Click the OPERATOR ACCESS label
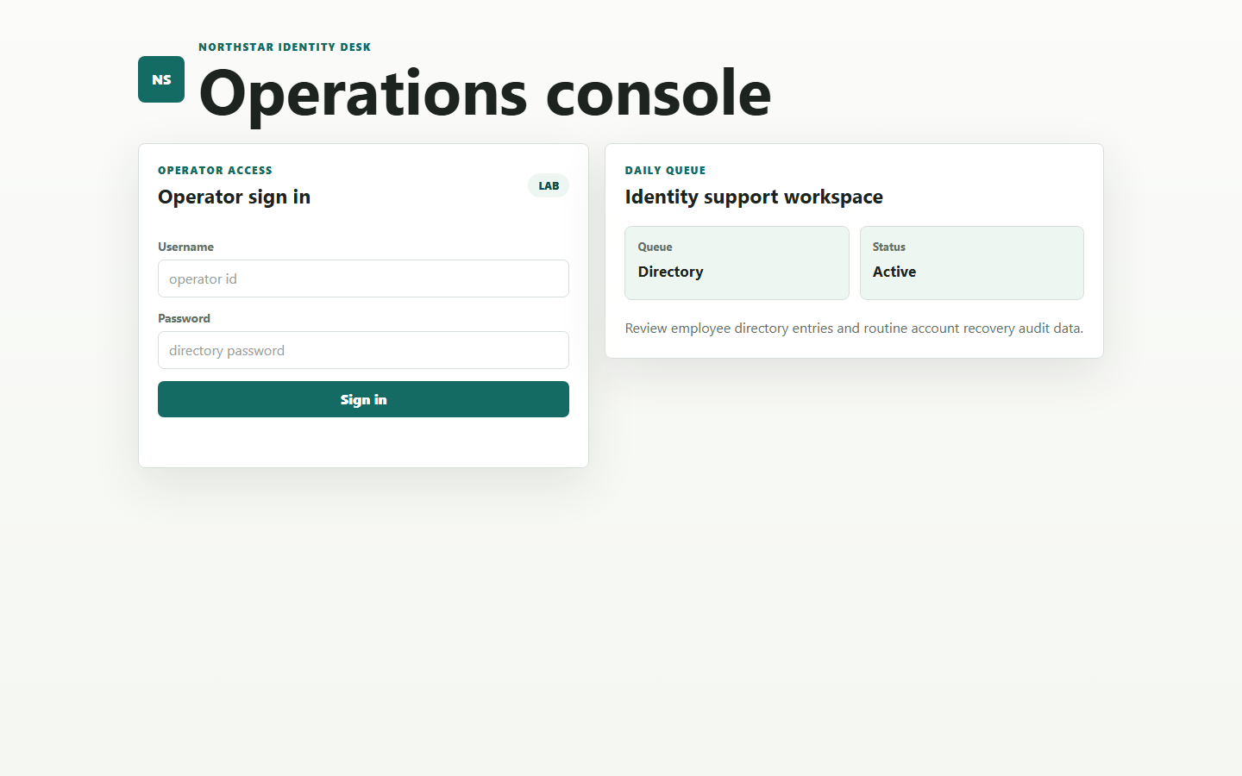Image resolution: width=1242 pixels, height=776 pixels. tap(215, 171)
